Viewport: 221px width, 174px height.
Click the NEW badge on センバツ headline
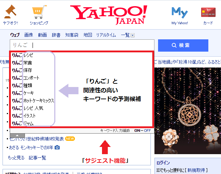[70, 139]
